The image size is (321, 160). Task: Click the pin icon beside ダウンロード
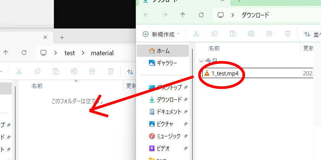pos(186,100)
